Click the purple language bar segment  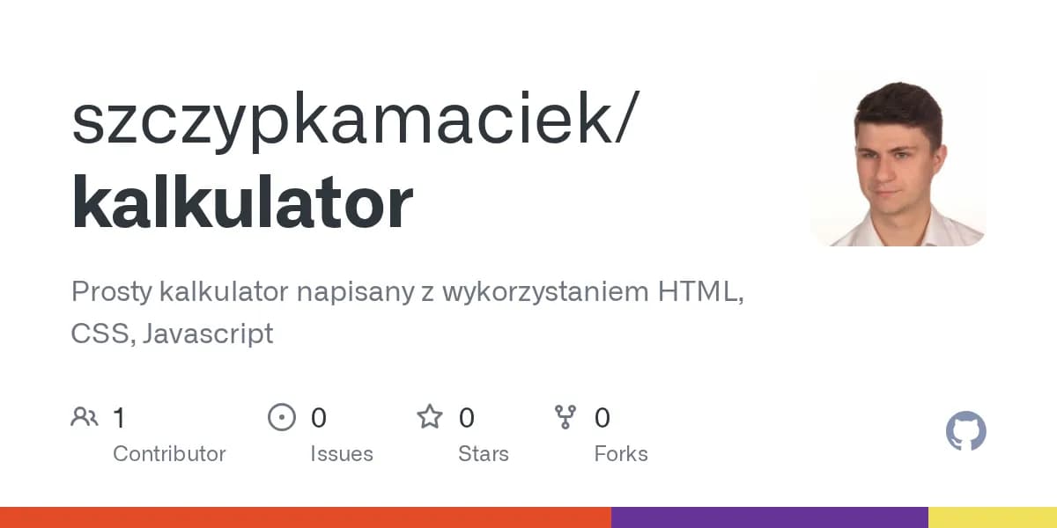(x=769, y=517)
